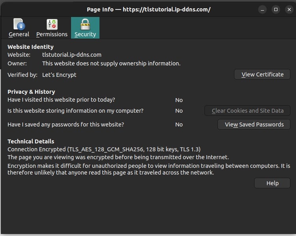This screenshot has width=296, height=236.
Task: Click the Connection Encrypted details line
Action: [x=104, y=150]
